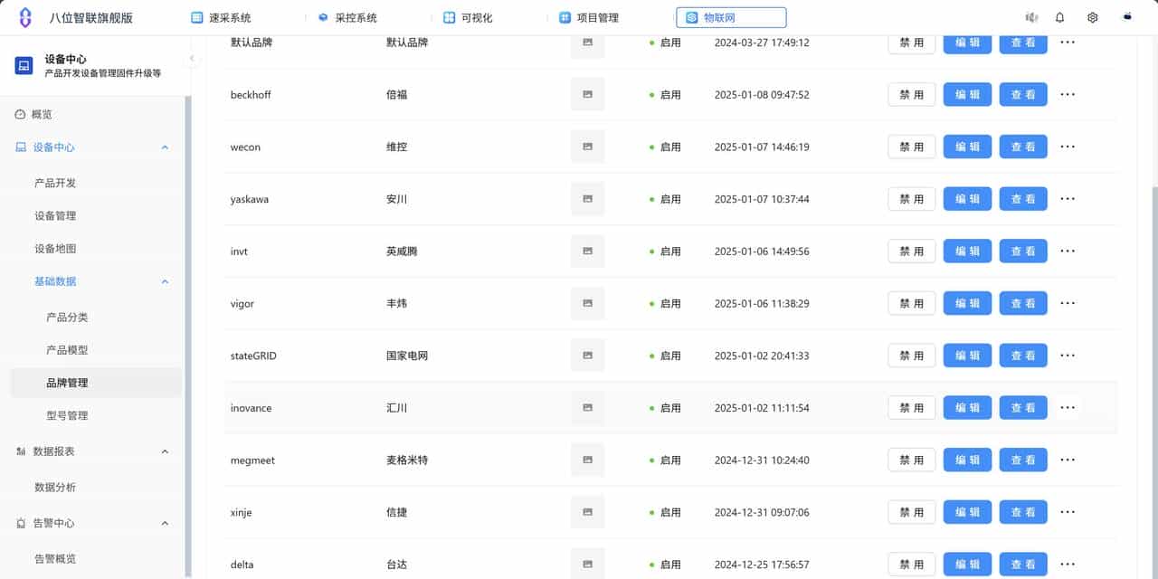The image size is (1158, 579).
Task: Collapse the 基础数据 section chevron
Action: click(165, 281)
